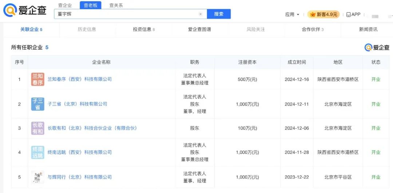Select the 500万(元) registered capital cell

(x=247, y=80)
